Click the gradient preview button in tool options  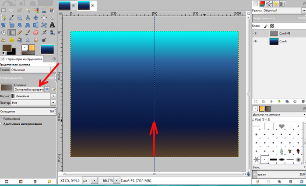(x=7, y=88)
